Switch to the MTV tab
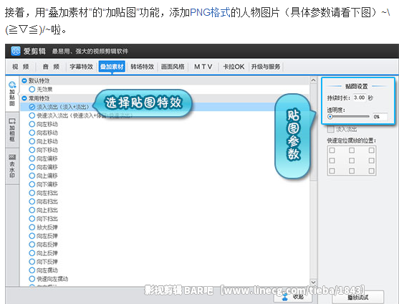Image resolution: width=399 pixels, height=304 pixels. pyautogui.click(x=203, y=67)
